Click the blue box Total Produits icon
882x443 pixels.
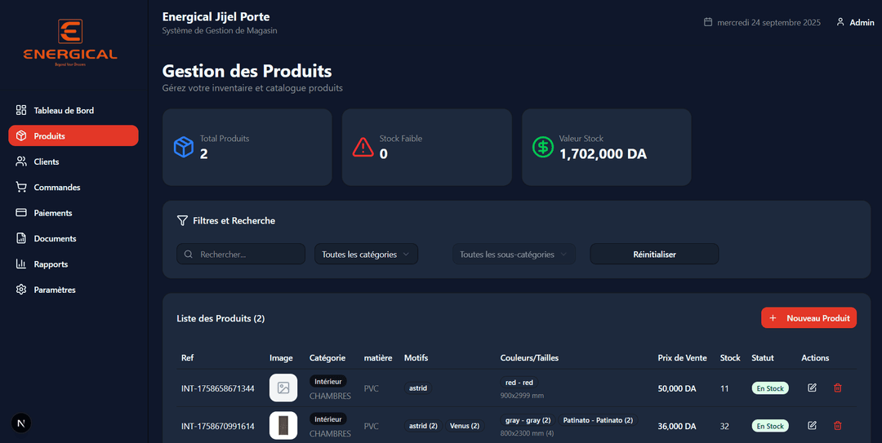[183, 147]
